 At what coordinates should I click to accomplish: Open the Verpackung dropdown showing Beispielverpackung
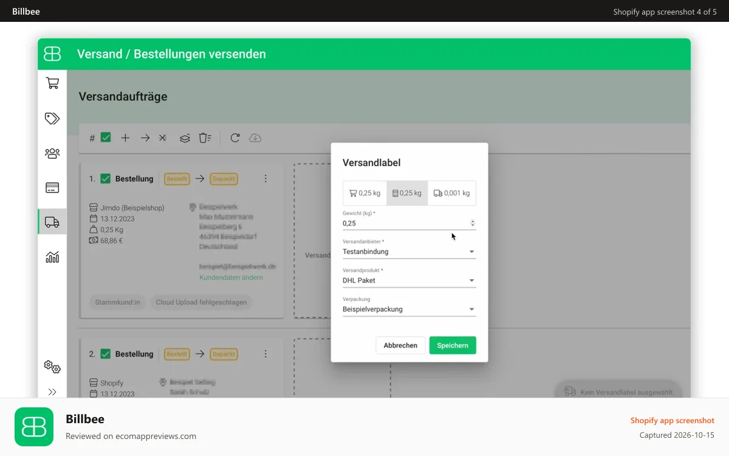[x=409, y=309]
